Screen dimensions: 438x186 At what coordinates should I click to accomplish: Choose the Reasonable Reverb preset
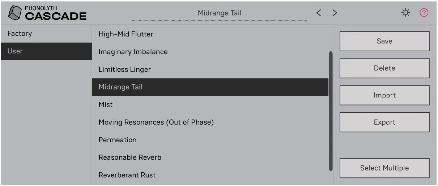click(x=130, y=157)
